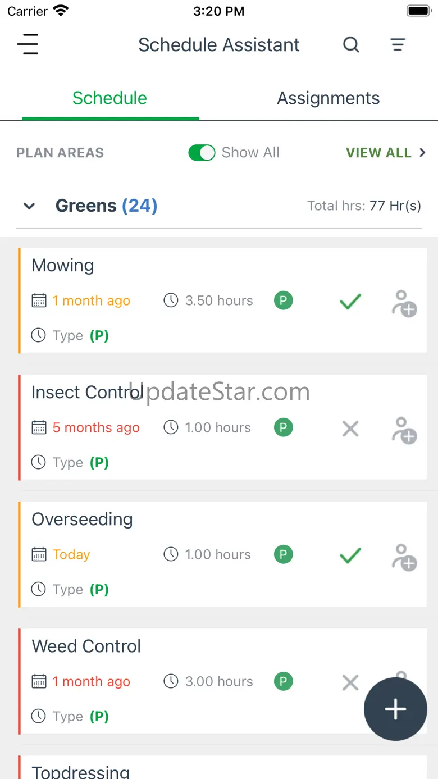438x779 pixels.
Task: Switch to the Schedule tab
Action: coord(110,98)
